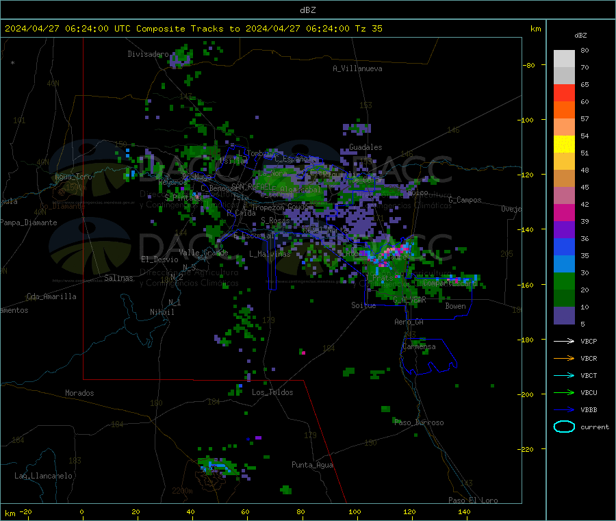
Task: Click the 'A_Villanueva' map label
Action: [357, 68]
